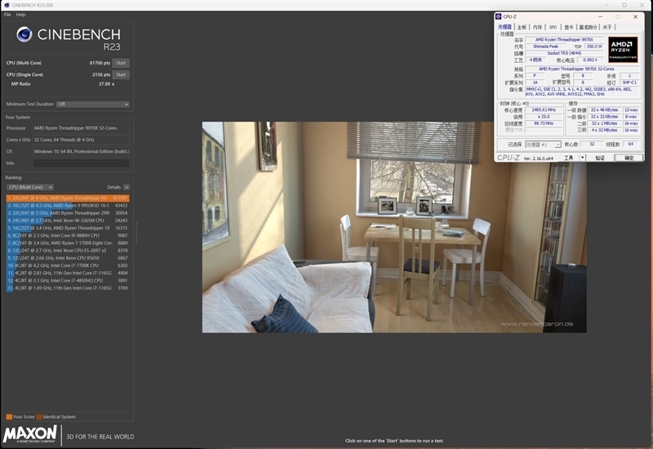The width and height of the screenshot is (653, 449).
Task: Click the Info input field
Action: pos(81,162)
